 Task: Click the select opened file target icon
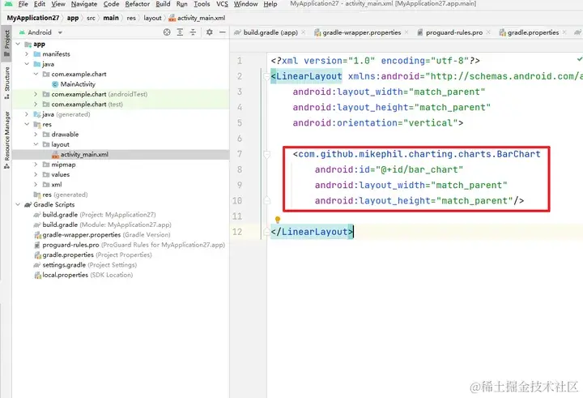click(x=167, y=32)
